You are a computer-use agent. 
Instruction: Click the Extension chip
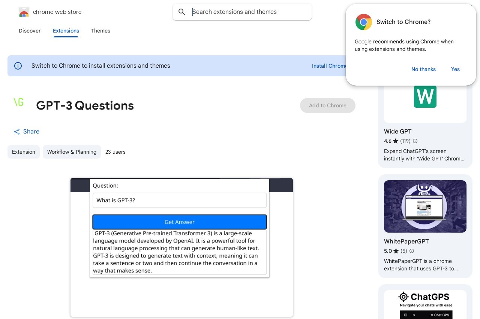pos(24,152)
